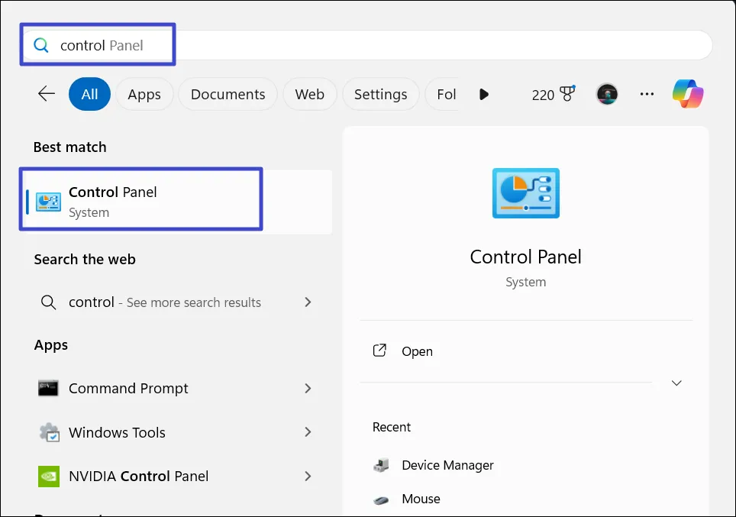Screen dimensions: 736x517
Task: Expand the Command Prompt result chevron
Action: [308, 388]
